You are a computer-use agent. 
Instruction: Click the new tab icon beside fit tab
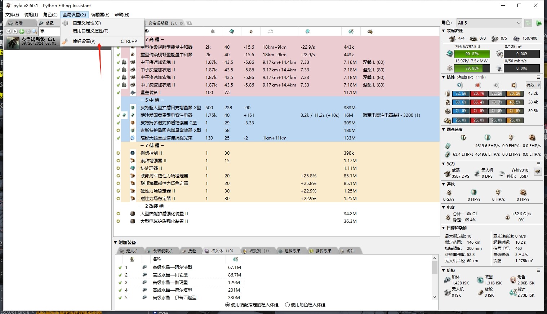coord(189,23)
